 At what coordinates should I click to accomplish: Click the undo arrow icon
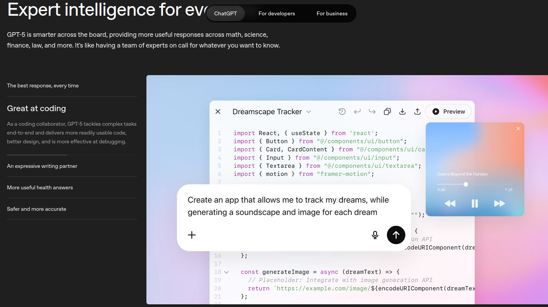[357, 112]
